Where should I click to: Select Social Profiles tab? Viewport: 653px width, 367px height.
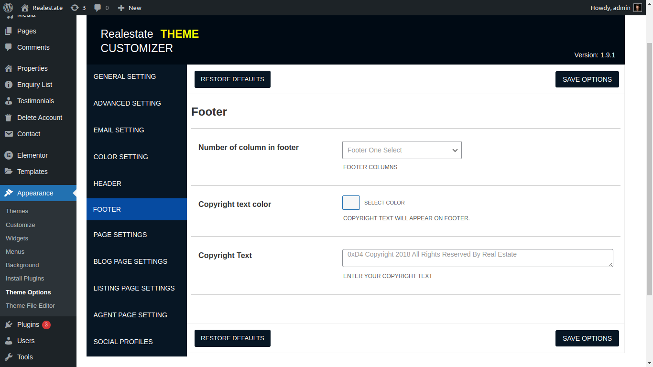123,342
